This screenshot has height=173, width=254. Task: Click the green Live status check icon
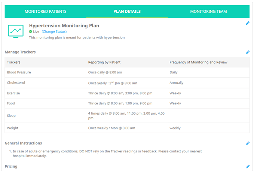[30, 31]
